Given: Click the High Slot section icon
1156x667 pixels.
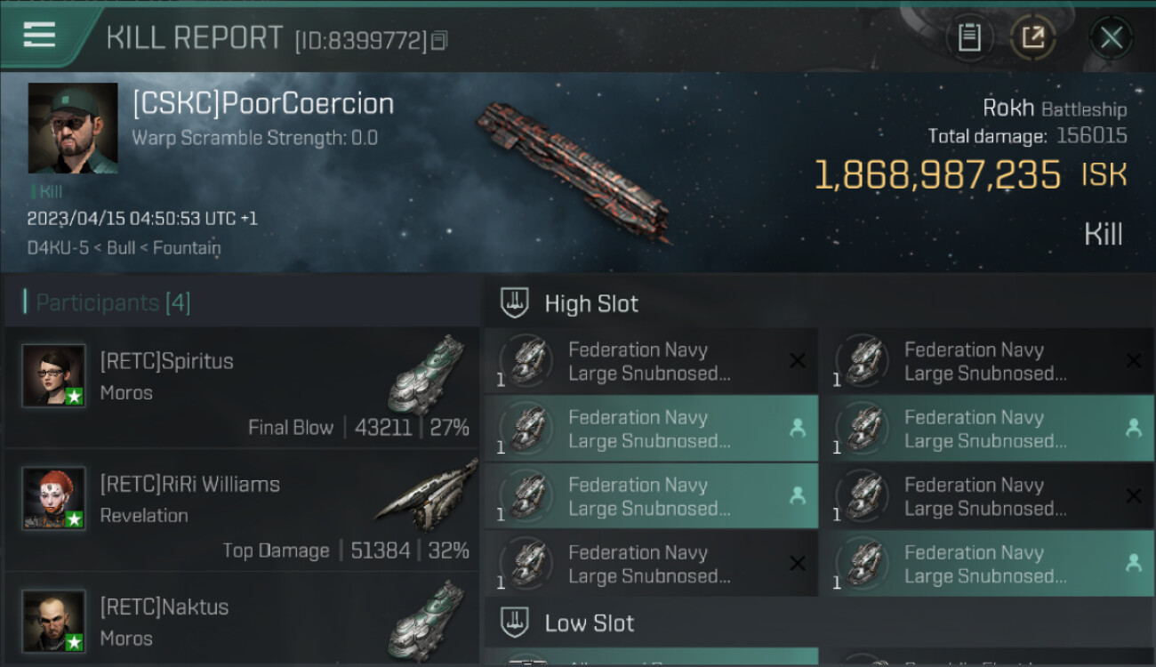Looking at the screenshot, I should coord(516,303).
